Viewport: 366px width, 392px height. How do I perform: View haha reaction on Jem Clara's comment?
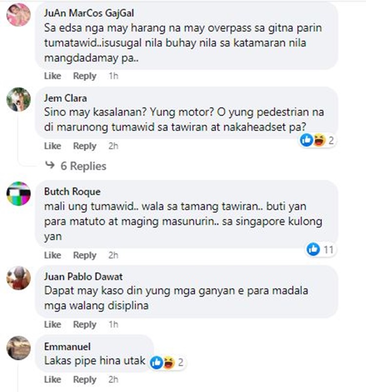(x=320, y=140)
